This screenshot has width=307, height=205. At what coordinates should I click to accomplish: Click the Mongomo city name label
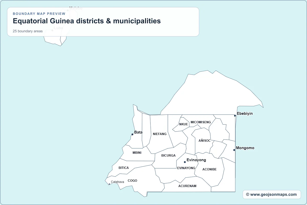pyautogui.click(x=245, y=148)
